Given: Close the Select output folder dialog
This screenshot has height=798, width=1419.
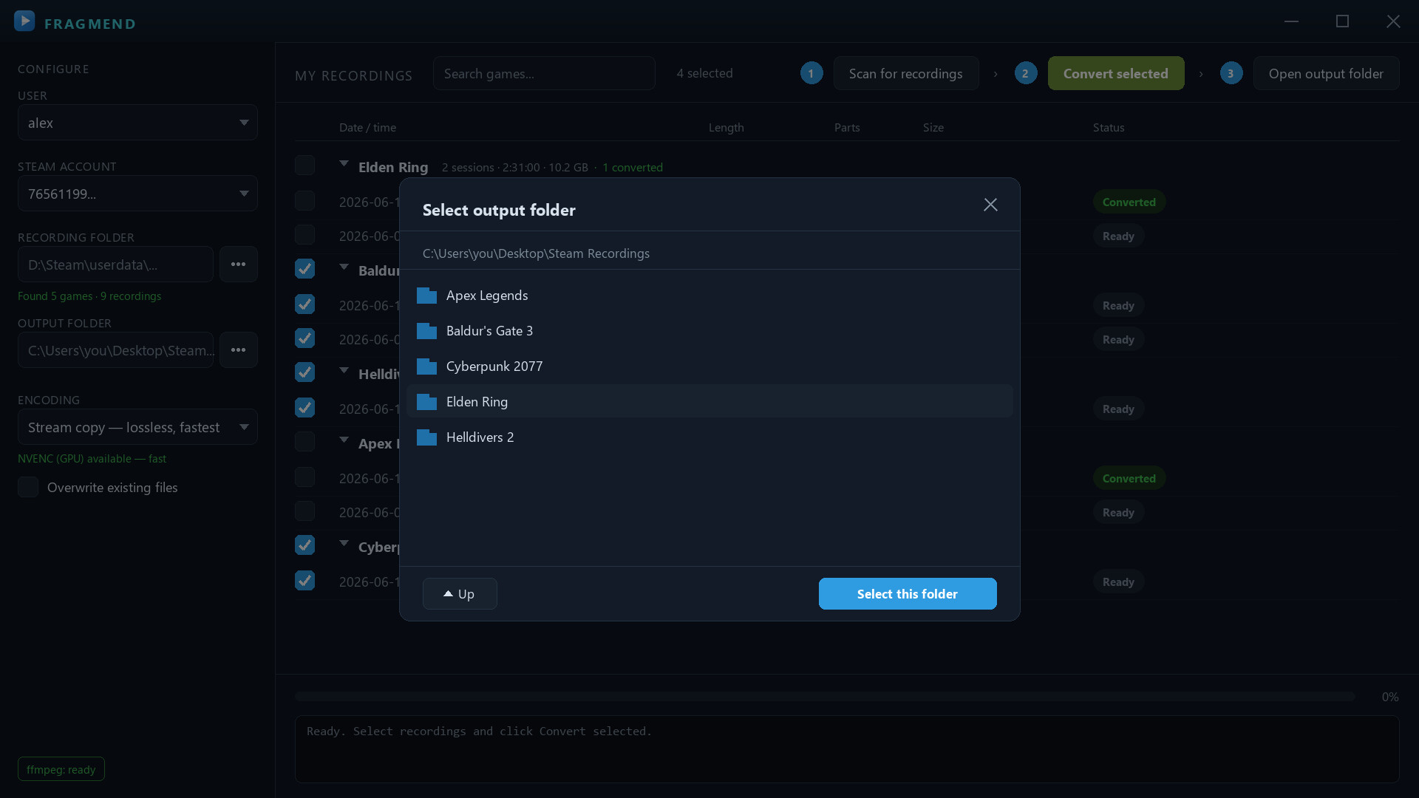Looking at the screenshot, I should click(x=990, y=205).
